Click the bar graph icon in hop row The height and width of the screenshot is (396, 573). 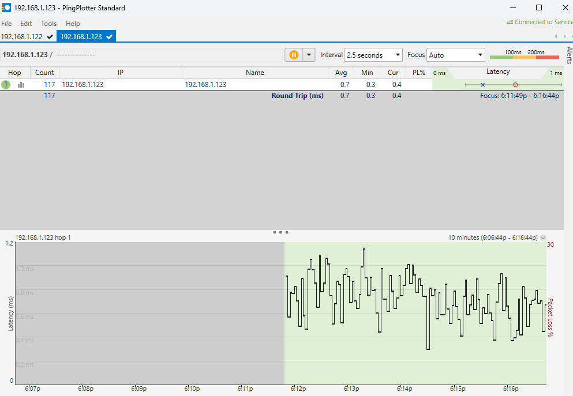pos(21,85)
